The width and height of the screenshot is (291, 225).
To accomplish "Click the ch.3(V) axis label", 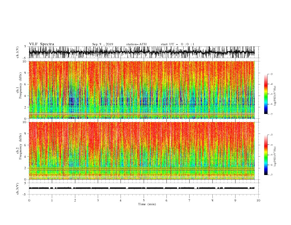I will tap(18, 189).
